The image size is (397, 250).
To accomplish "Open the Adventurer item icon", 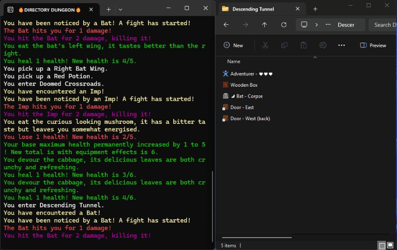I will (226, 73).
